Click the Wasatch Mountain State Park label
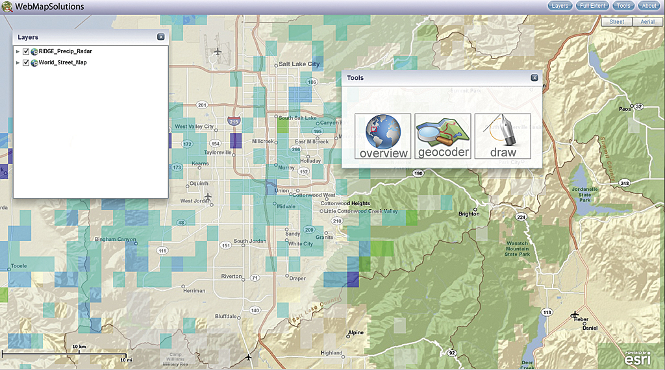Image resolution: width=665 pixels, height=370 pixels. tap(518, 249)
